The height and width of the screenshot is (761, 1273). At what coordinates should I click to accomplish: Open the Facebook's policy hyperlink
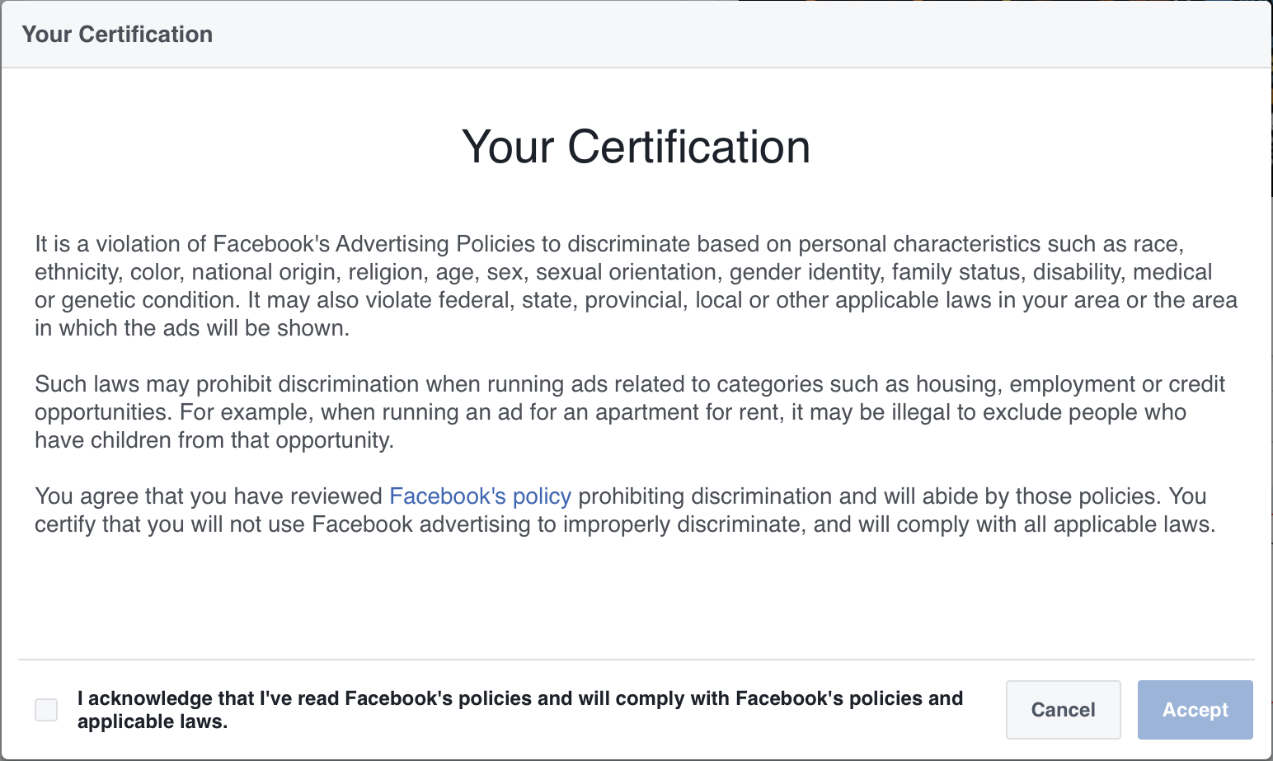point(480,496)
